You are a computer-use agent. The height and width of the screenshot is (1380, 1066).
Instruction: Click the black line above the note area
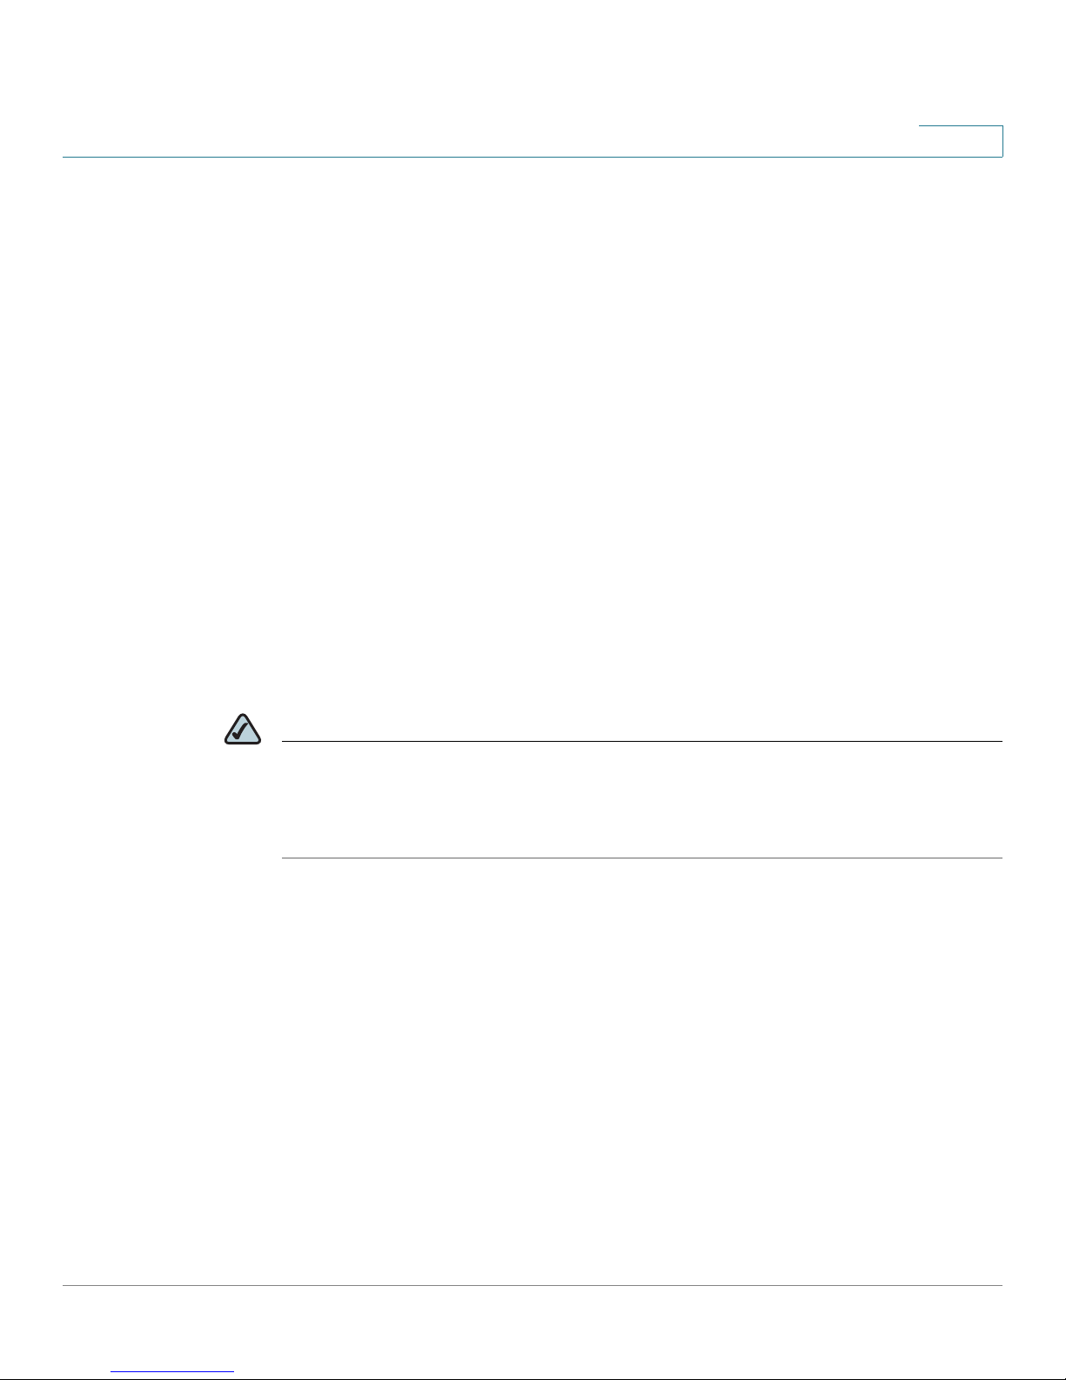pos(642,742)
